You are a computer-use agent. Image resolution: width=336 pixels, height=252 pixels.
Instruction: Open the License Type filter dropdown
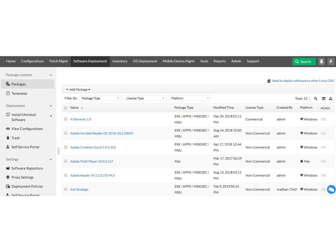click(145, 98)
